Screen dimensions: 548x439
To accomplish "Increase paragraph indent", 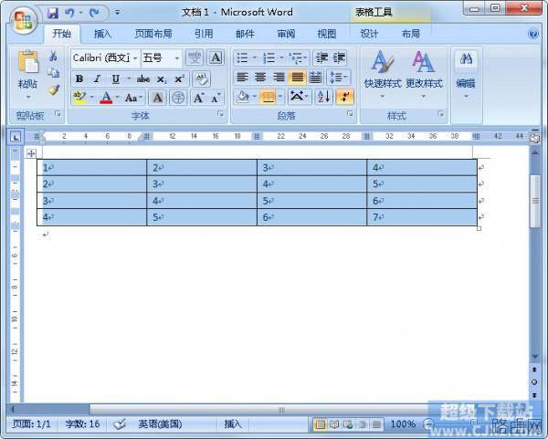I will (x=339, y=58).
